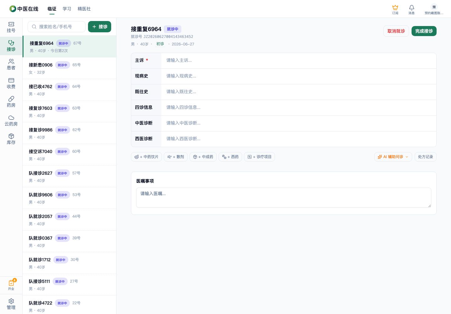
Task: Click the green + 接诊 button
Action: [100, 27]
